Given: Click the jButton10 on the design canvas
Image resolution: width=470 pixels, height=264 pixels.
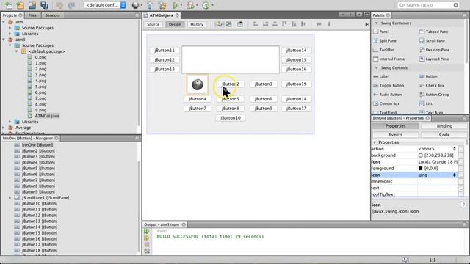Looking at the screenshot, I should (x=231, y=118).
